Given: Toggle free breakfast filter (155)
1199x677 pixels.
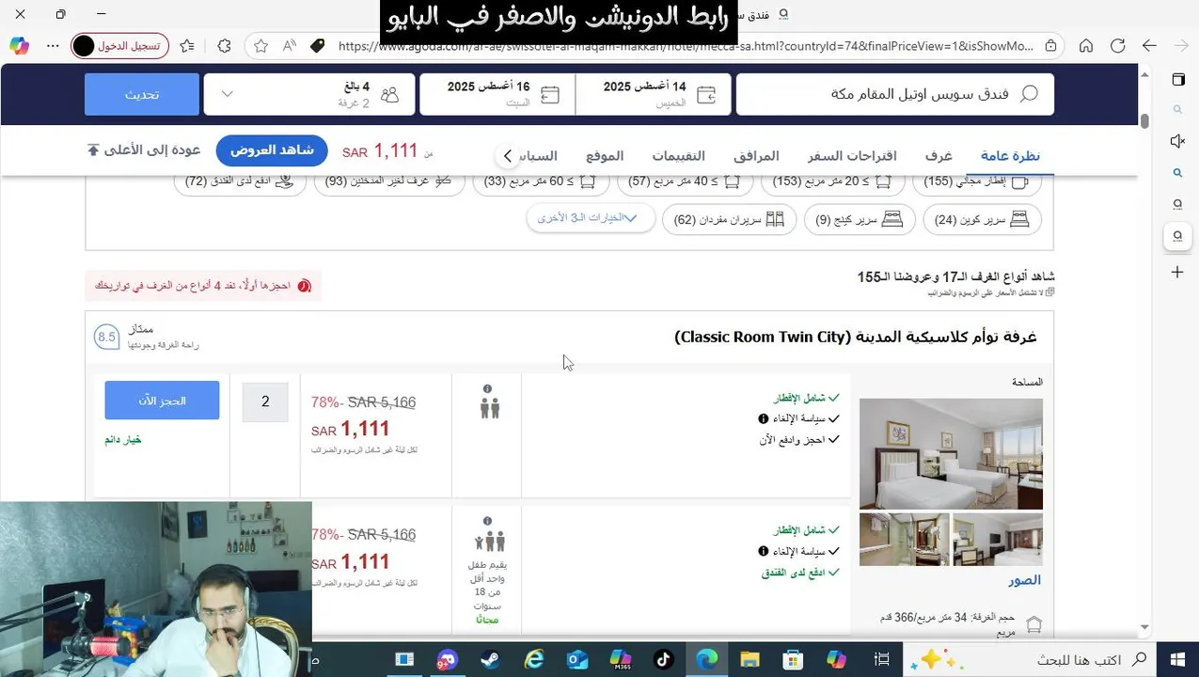Looking at the screenshot, I should [977, 181].
